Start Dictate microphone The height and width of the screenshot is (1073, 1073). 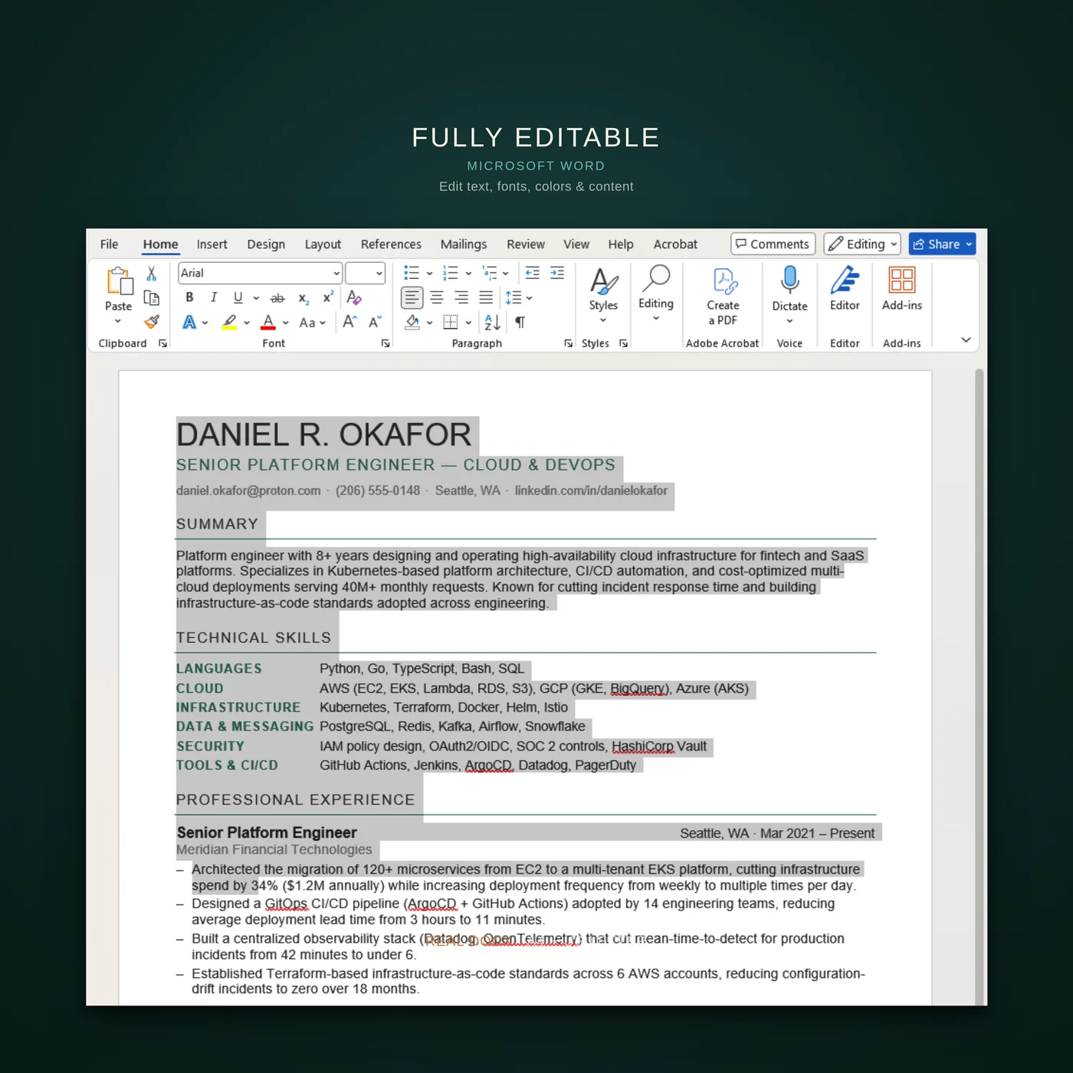point(789,295)
